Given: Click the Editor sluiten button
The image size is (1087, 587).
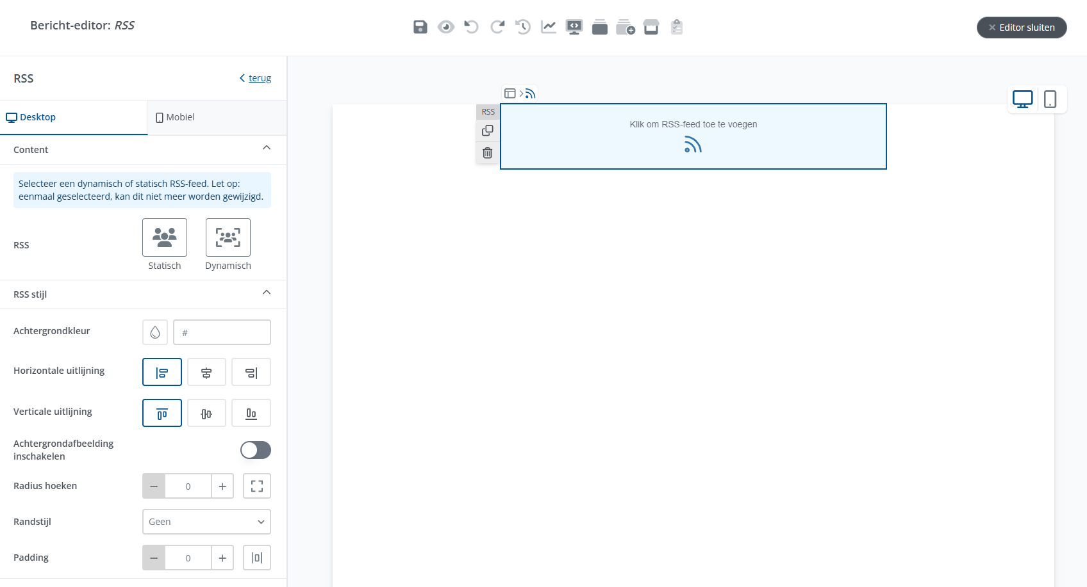Looking at the screenshot, I should coord(1022,28).
